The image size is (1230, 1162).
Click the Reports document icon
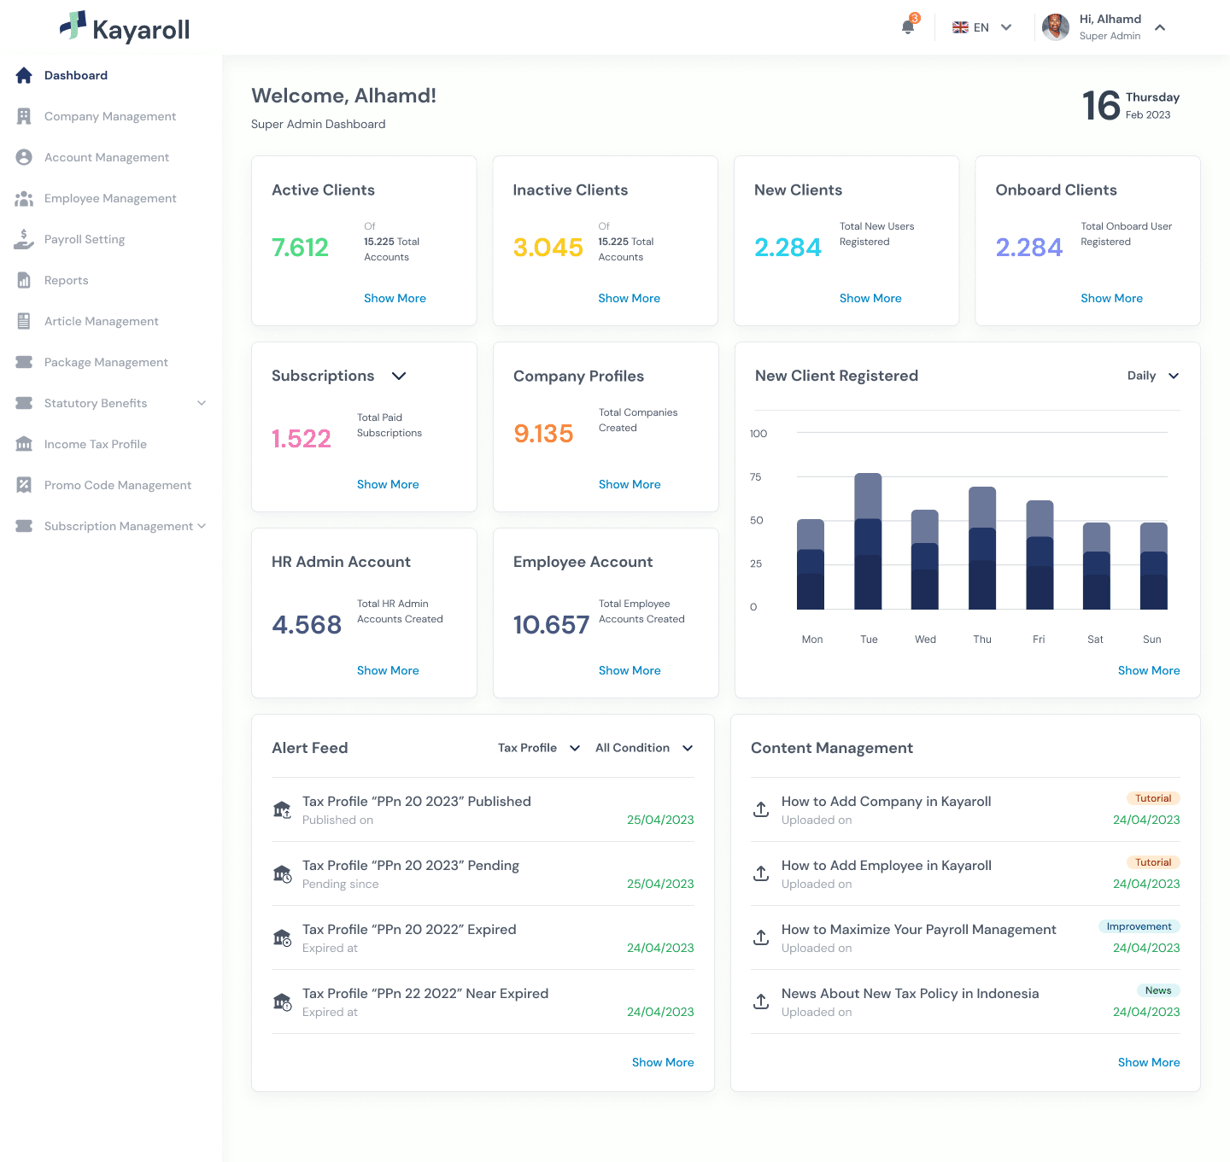tap(24, 280)
